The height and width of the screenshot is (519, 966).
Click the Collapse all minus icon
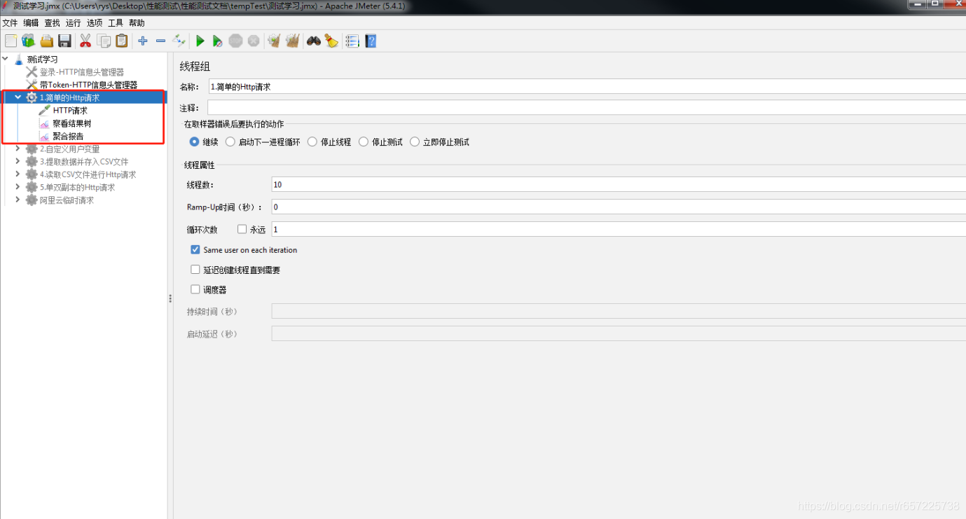(160, 41)
